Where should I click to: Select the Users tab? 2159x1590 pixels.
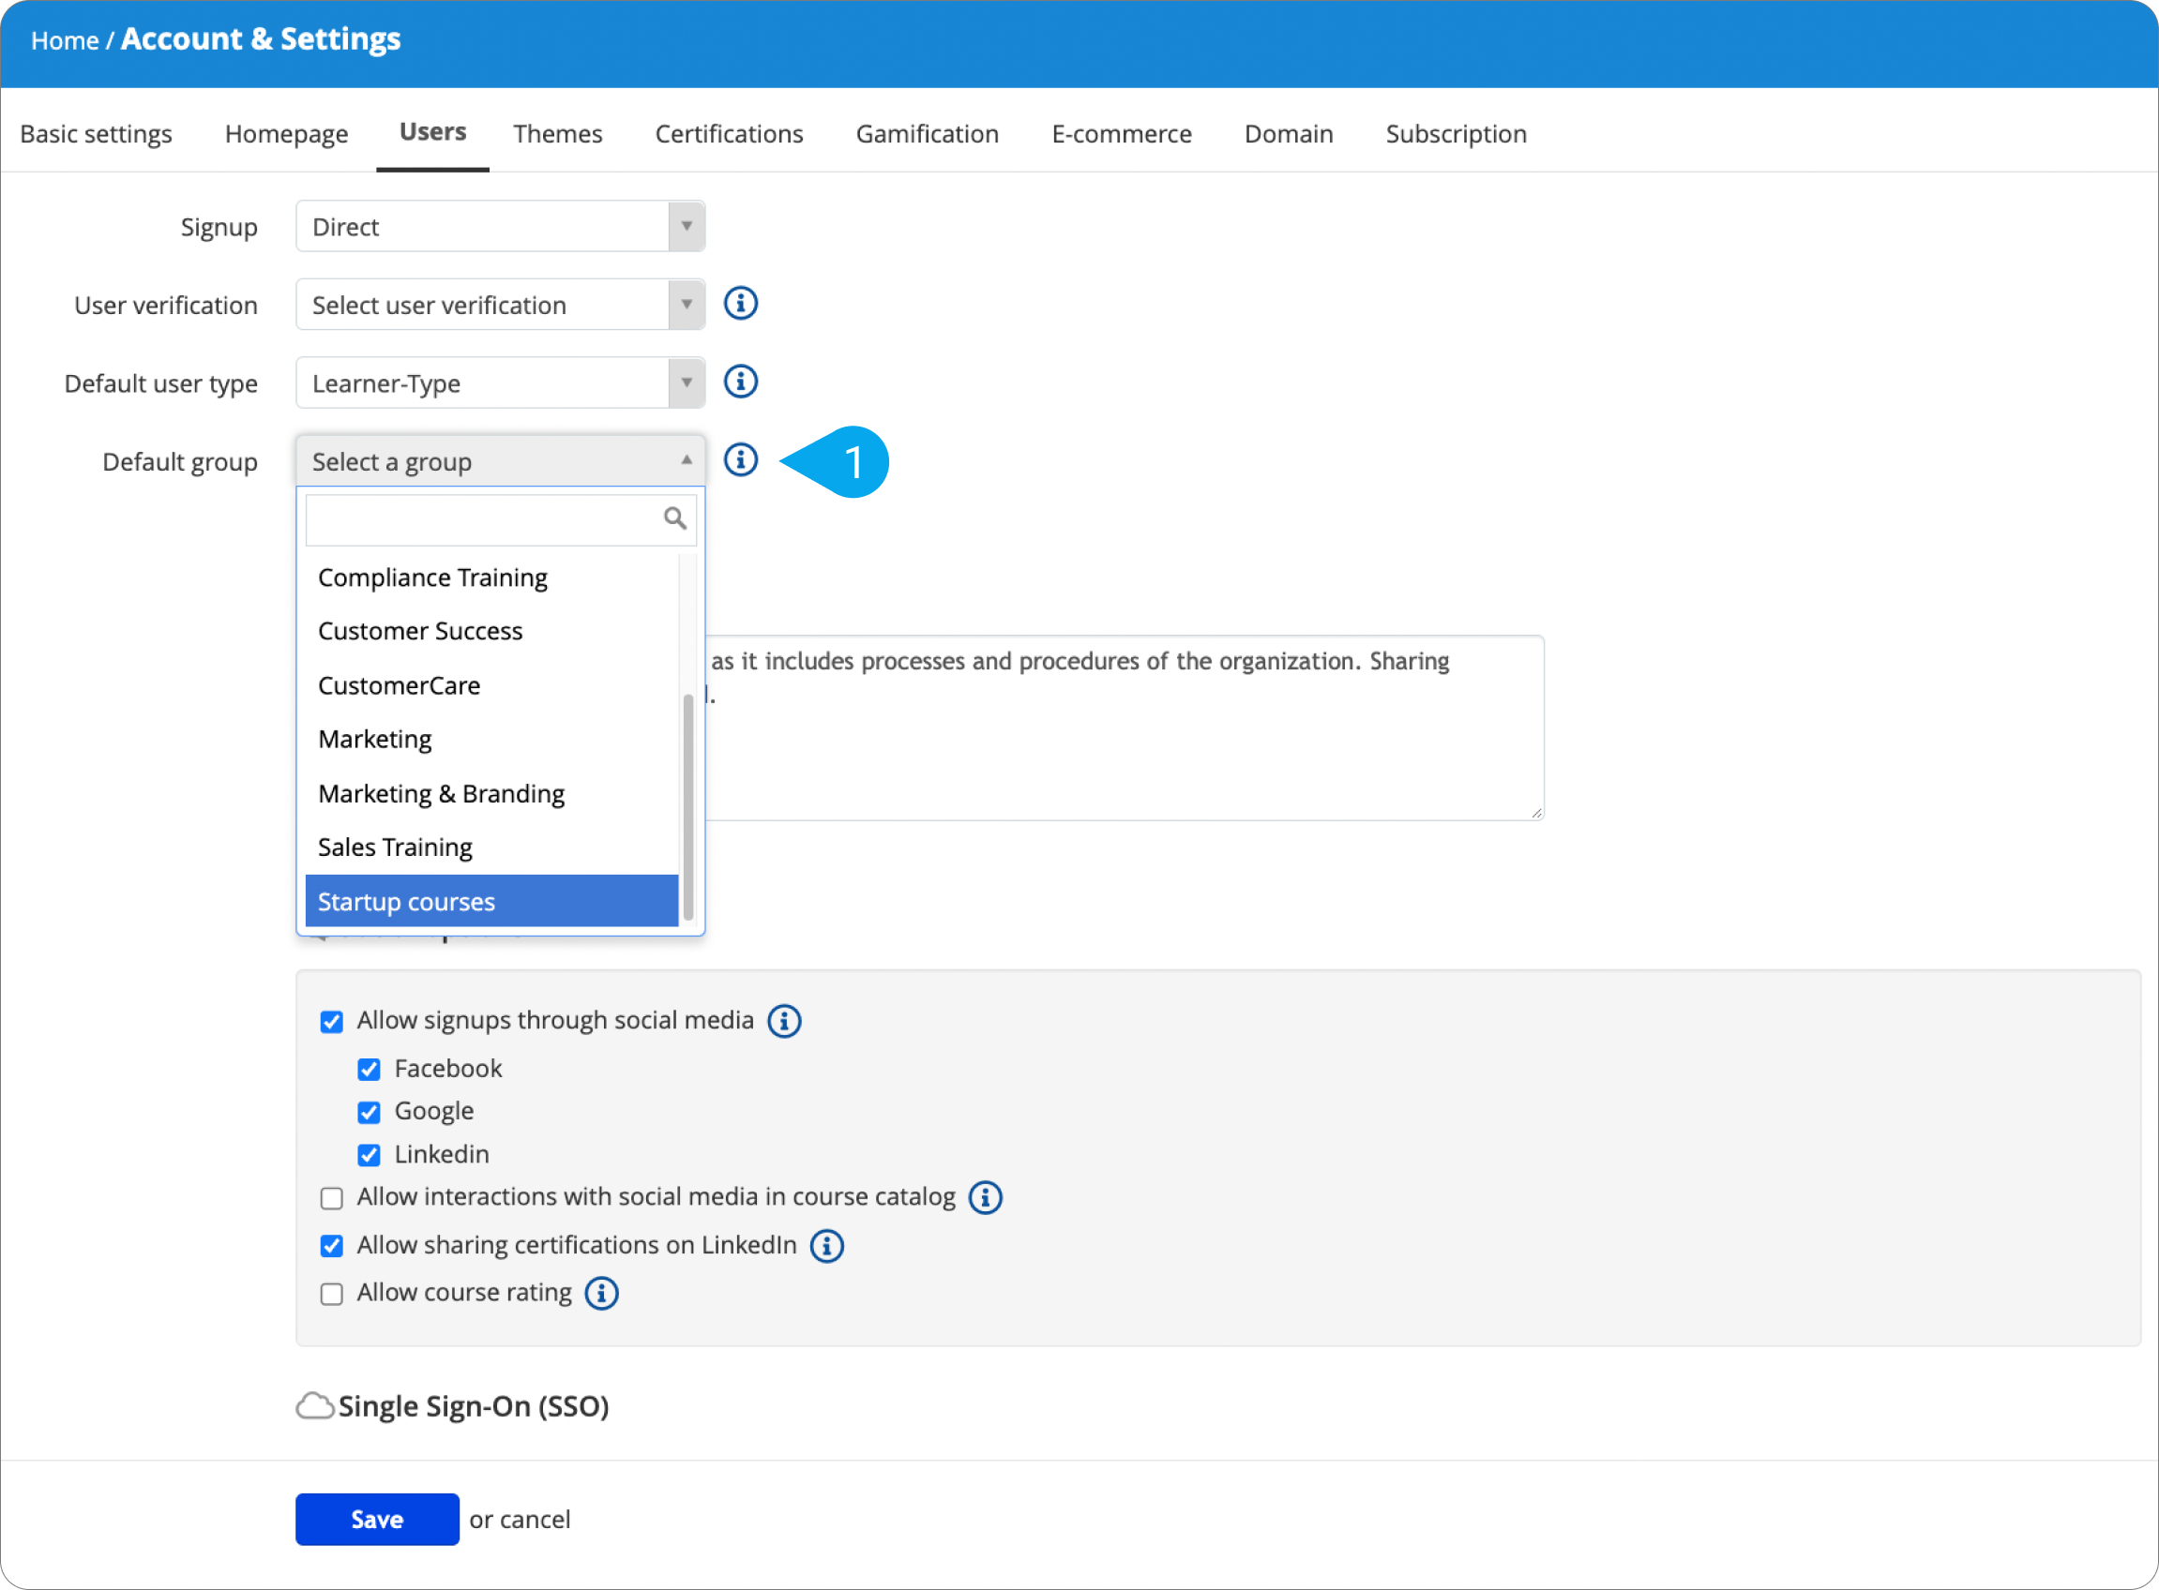click(432, 132)
